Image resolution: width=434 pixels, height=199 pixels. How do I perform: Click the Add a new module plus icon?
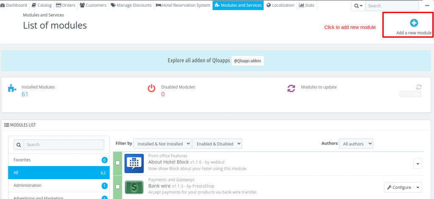pyautogui.click(x=414, y=23)
